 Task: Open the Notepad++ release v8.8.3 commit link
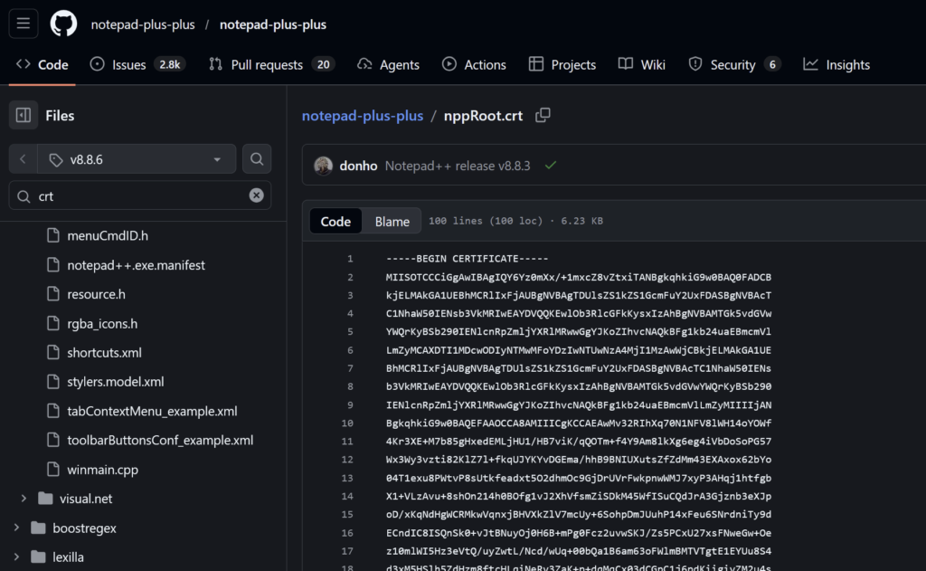point(457,167)
